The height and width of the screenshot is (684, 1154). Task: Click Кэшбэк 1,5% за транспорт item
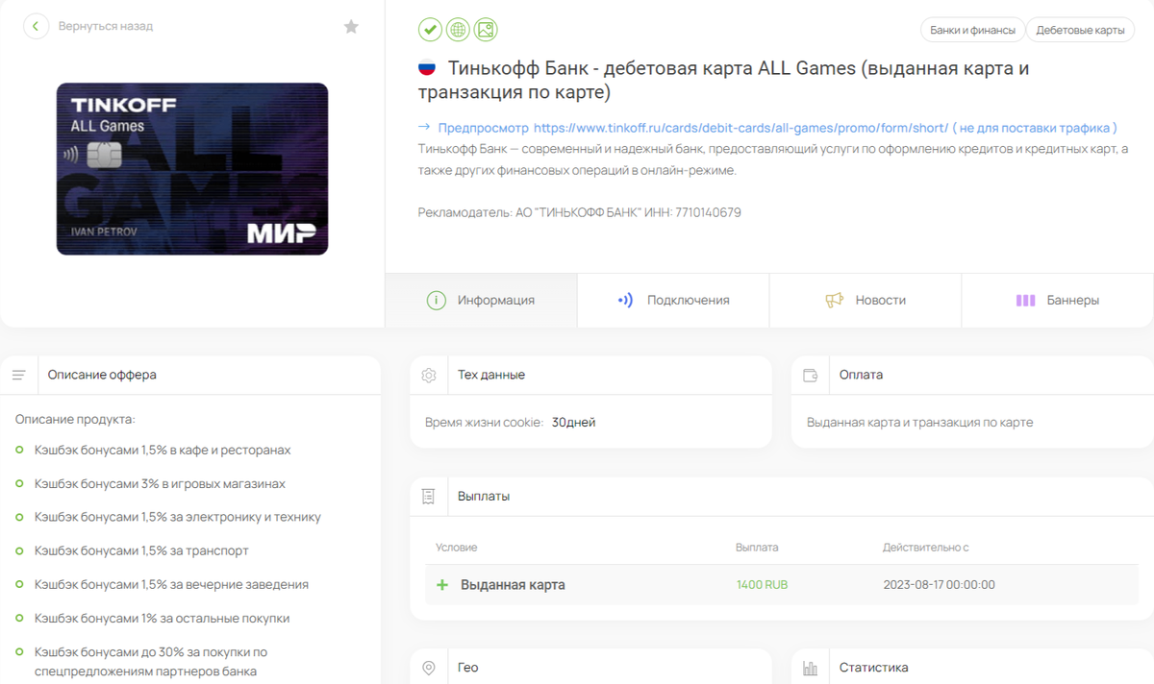(141, 551)
